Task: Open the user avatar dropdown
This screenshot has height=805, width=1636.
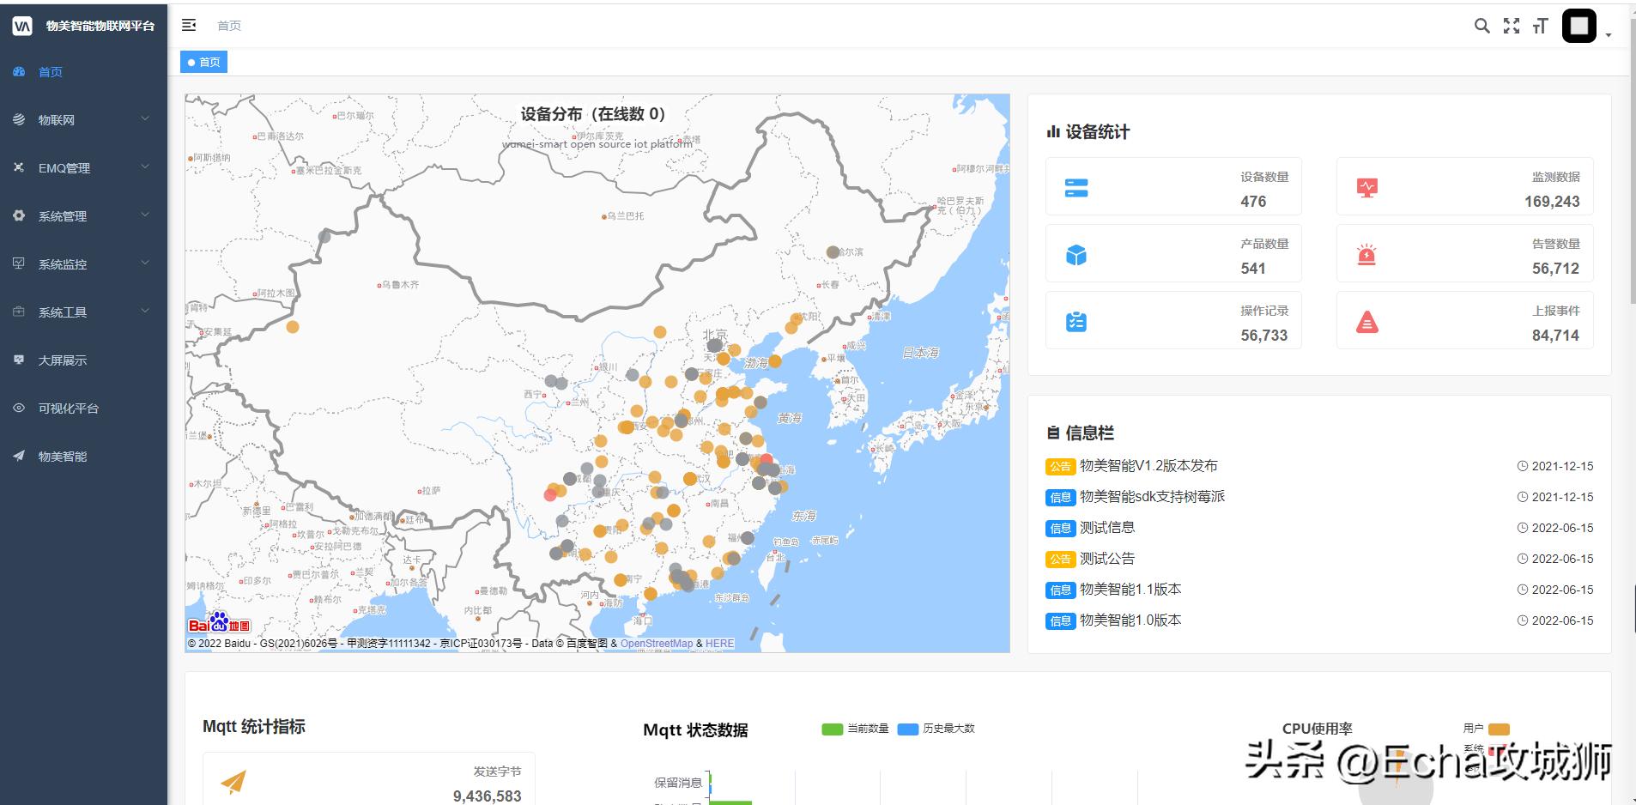Action: click(1579, 26)
